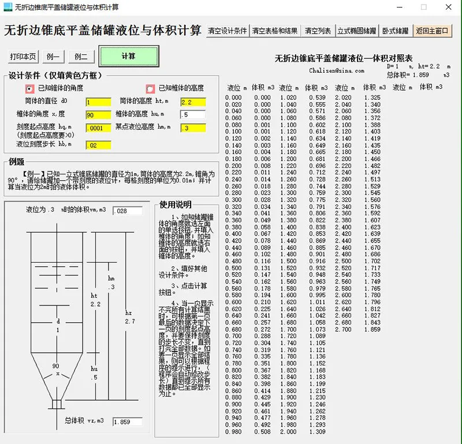The image size is (462, 444).
Task: Close the application window
Action: pos(449,7)
